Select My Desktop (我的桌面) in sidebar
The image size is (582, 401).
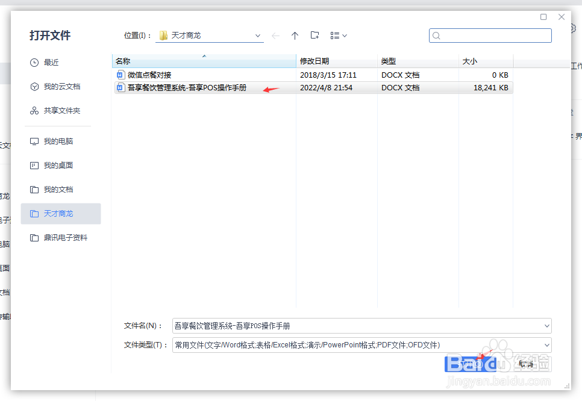tap(51, 166)
